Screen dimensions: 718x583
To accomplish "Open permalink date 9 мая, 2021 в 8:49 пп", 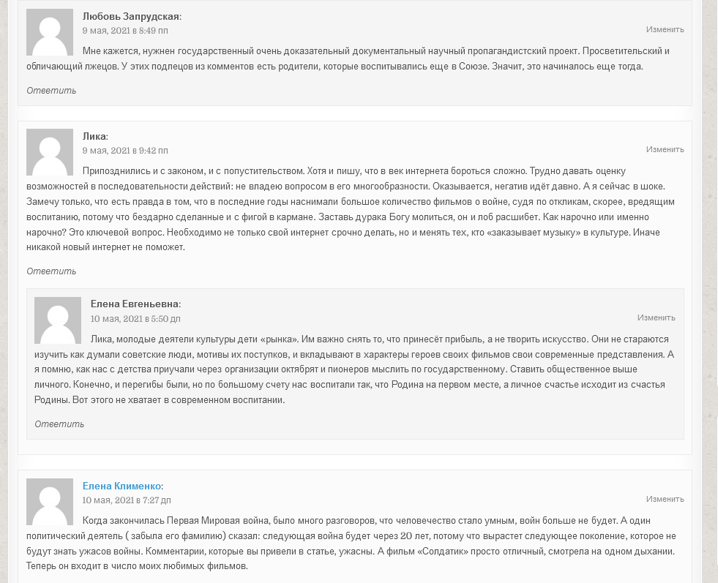I will click(125, 31).
